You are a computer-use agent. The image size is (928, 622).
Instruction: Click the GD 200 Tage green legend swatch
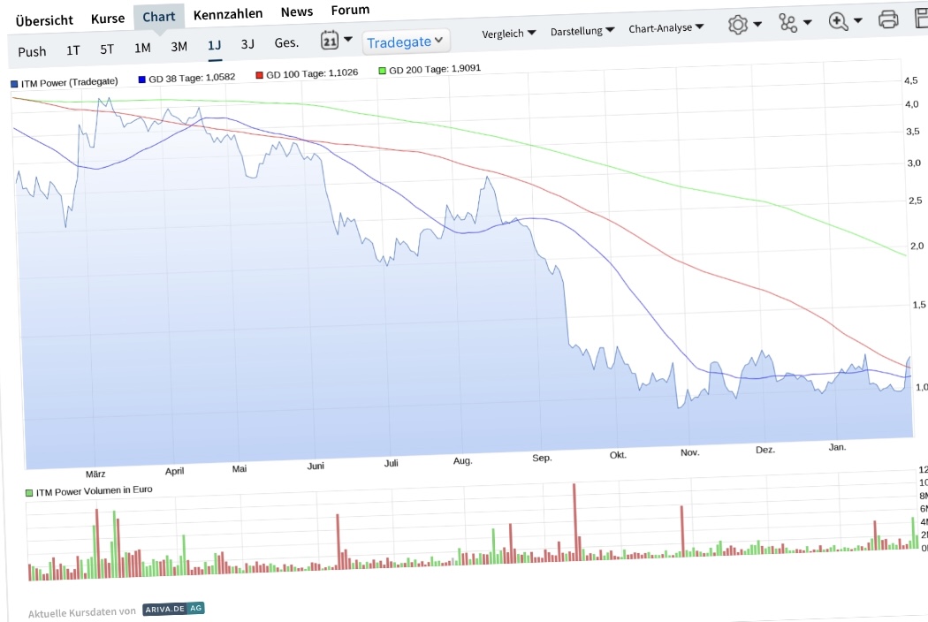click(383, 71)
